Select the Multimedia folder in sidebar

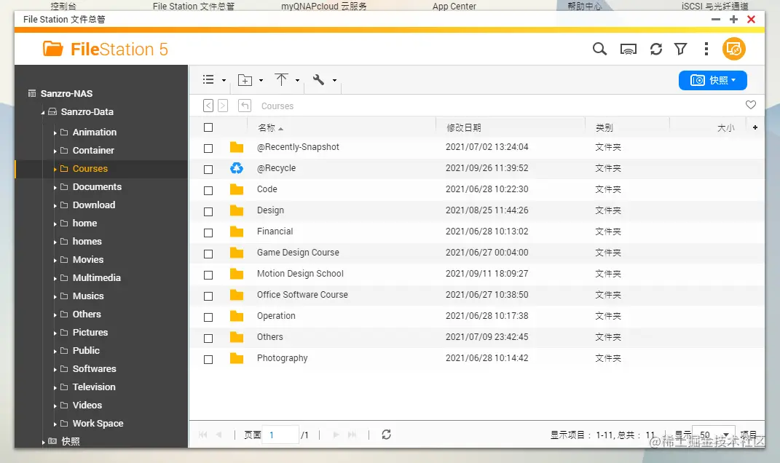coord(97,277)
